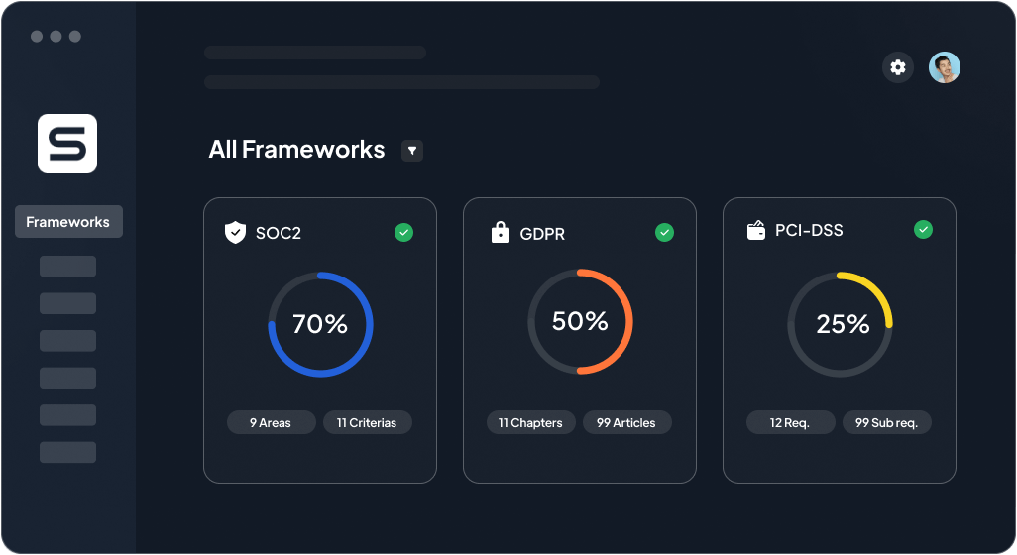
Task: Click the 99 Sub req. pill
Action: (x=886, y=423)
